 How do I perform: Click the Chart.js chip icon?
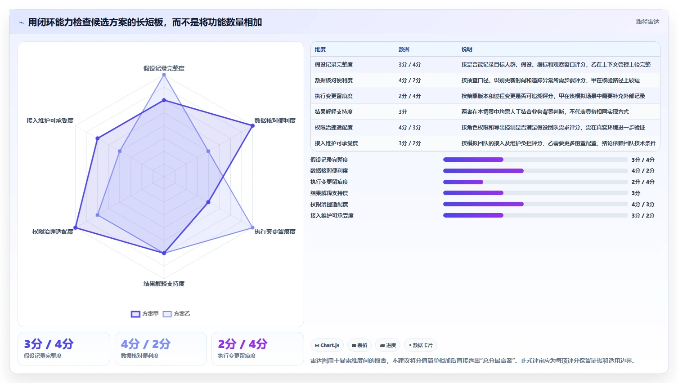pos(317,345)
